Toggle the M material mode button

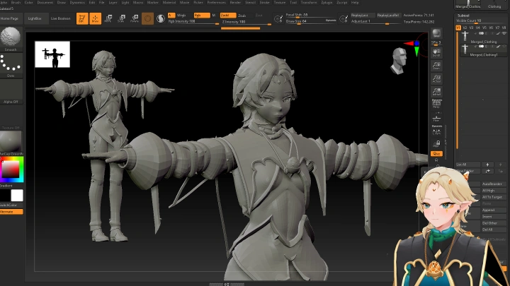pyautogui.click(x=214, y=16)
